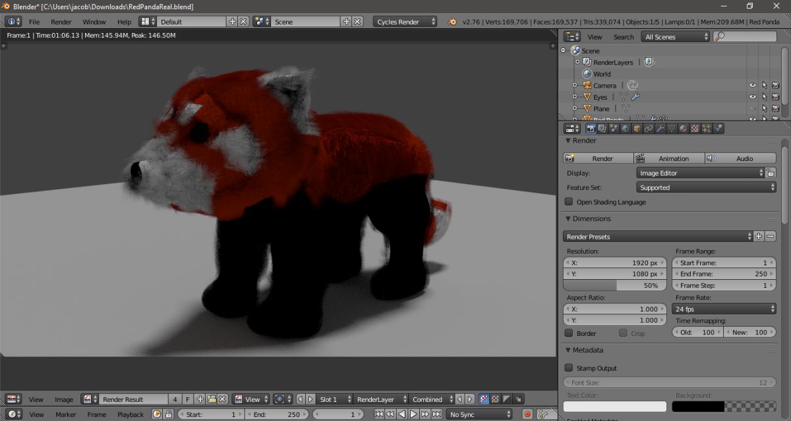Open the Render properties tab
The height and width of the screenshot is (421, 791).
591,129
